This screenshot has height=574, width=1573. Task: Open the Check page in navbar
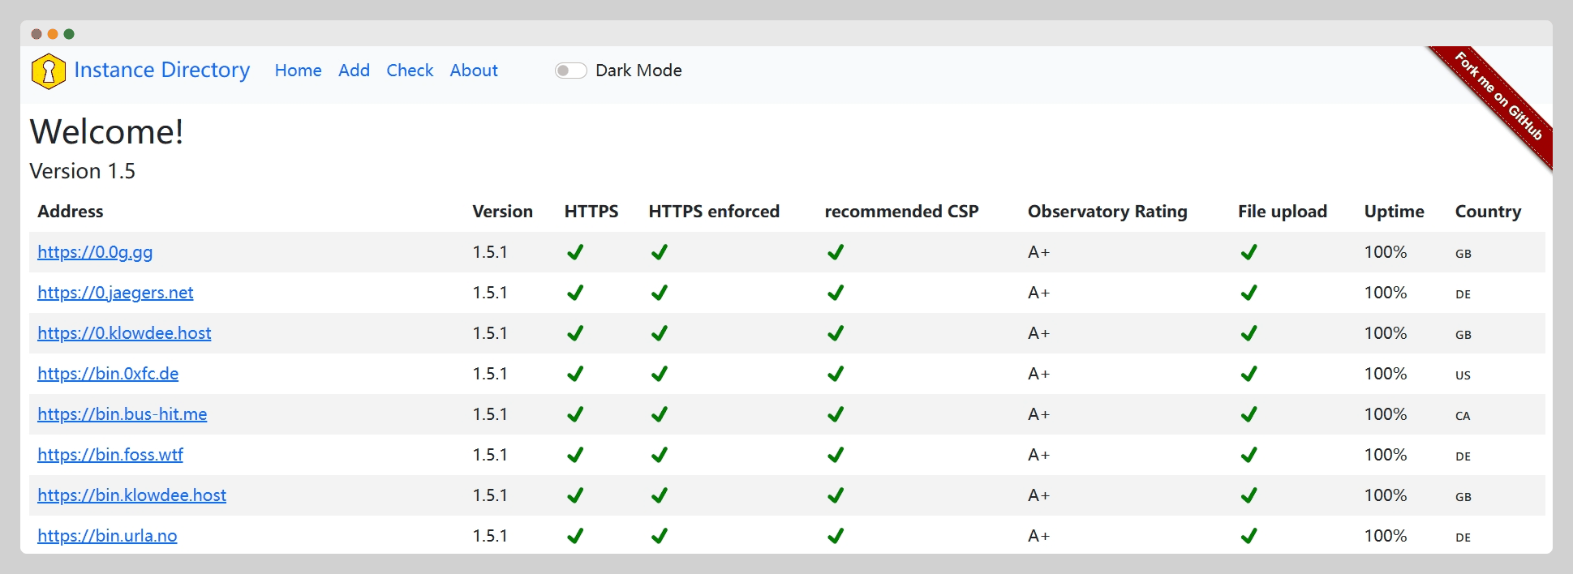[x=410, y=71]
